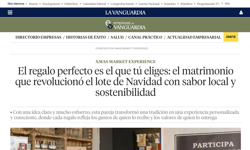The height and width of the screenshot is (150, 250).
Task: Open the Directorio Empresas section
Action: (38, 37)
